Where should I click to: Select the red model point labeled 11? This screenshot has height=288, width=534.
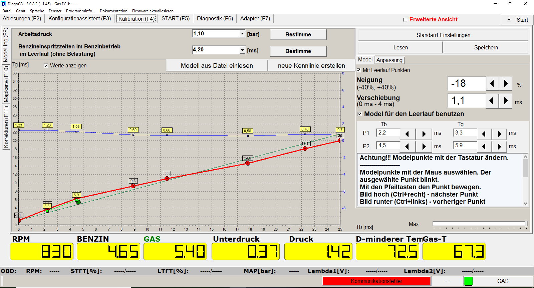click(x=167, y=179)
